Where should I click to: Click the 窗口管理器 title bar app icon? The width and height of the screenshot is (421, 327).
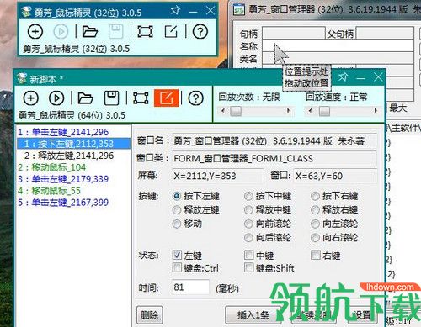tap(239, 9)
